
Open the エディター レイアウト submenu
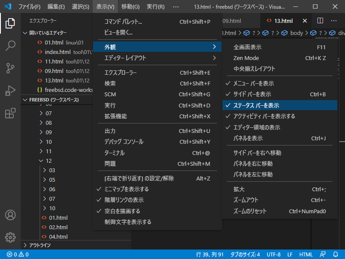point(157,58)
